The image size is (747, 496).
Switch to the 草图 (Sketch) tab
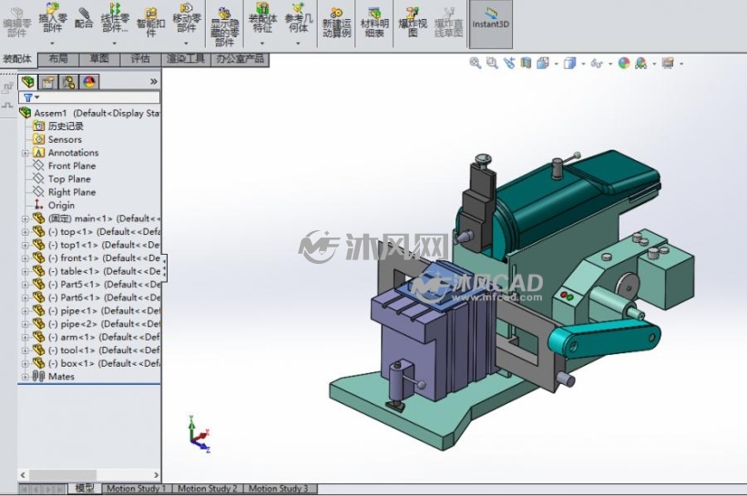click(x=99, y=59)
